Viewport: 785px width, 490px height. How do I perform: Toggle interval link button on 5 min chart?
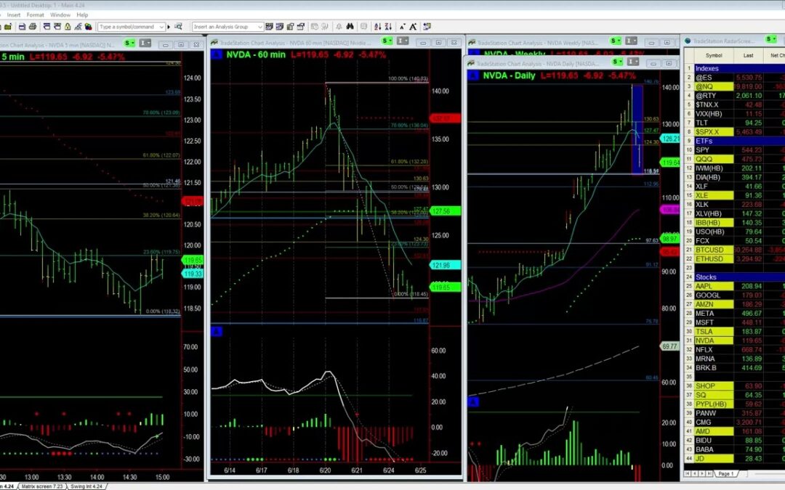click(x=146, y=42)
